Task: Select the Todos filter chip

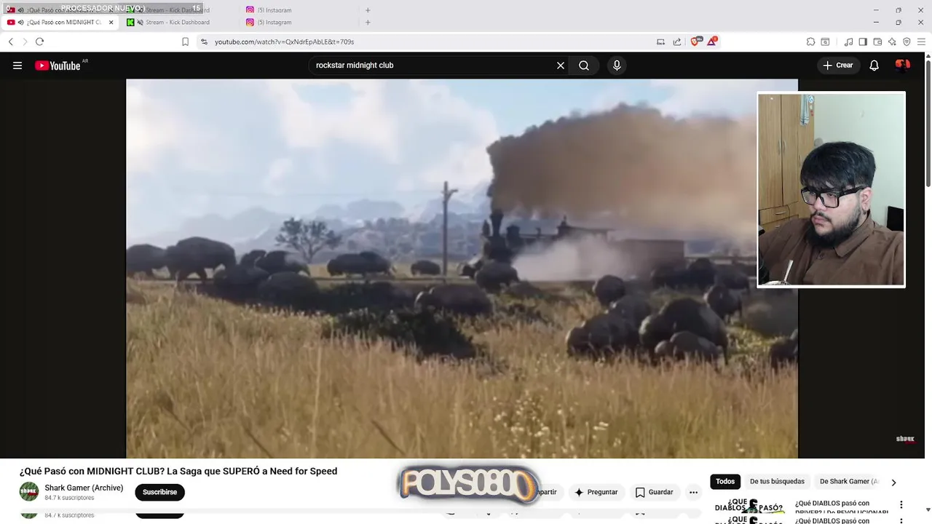Action: point(725,481)
